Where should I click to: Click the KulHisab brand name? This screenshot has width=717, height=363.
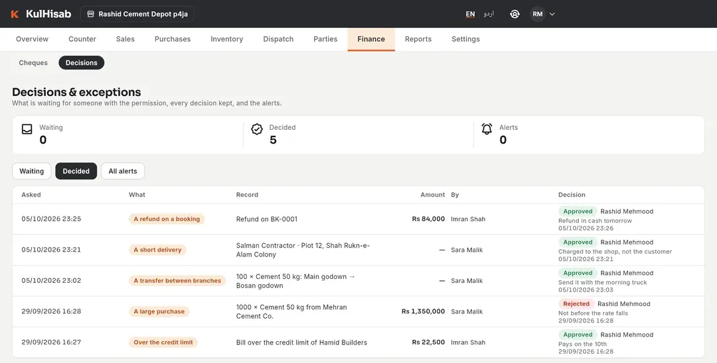click(48, 14)
